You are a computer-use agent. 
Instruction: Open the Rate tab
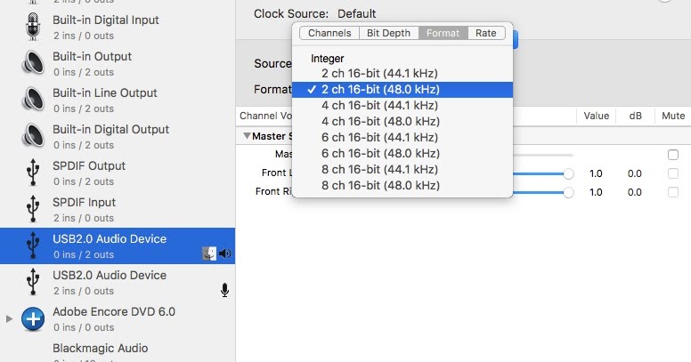click(x=485, y=33)
